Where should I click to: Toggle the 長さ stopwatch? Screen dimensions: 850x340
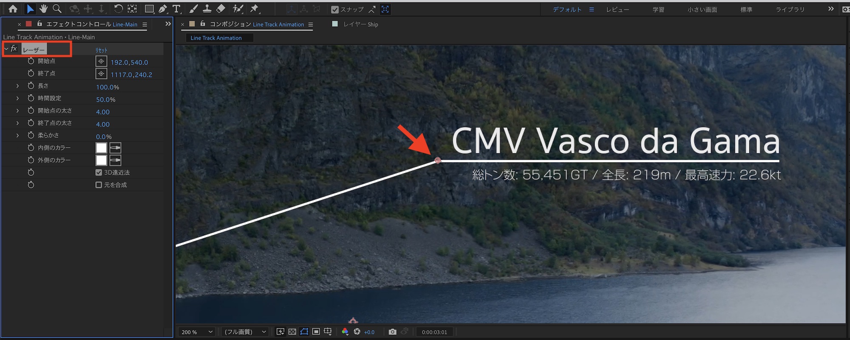click(31, 86)
